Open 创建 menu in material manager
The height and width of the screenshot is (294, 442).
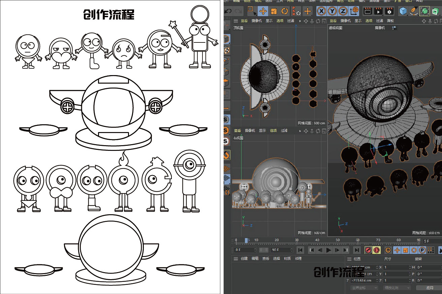244,259
